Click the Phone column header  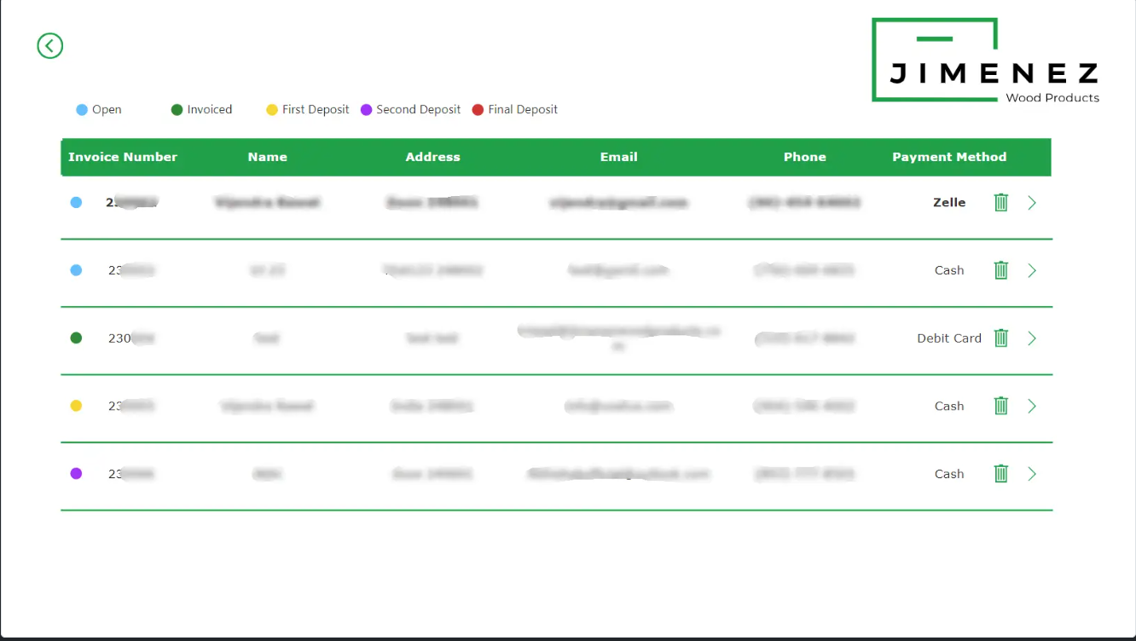pos(805,157)
